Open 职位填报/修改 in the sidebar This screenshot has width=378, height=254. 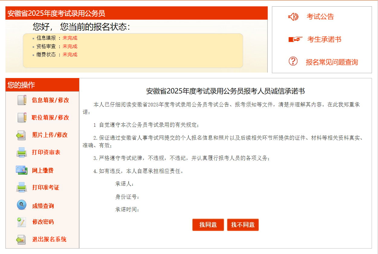pyautogui.click(x=50, y=117)
